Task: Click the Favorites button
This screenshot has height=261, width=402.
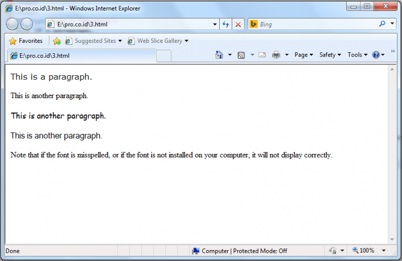Action: 26,41
